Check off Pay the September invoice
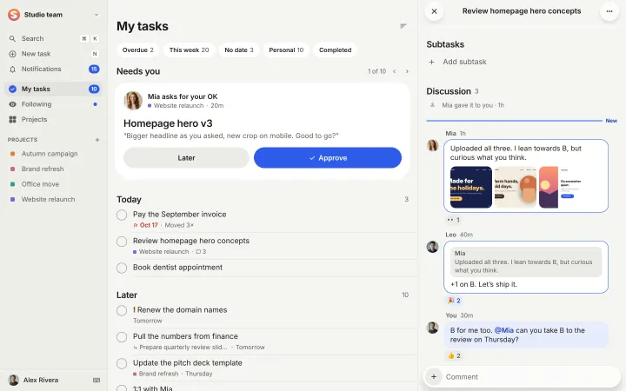The image size is (626, 391). 122,215
